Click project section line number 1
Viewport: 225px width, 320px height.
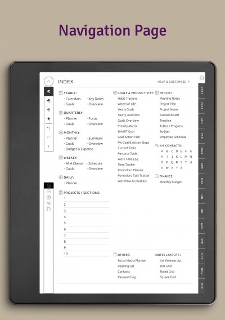(87, 198)
